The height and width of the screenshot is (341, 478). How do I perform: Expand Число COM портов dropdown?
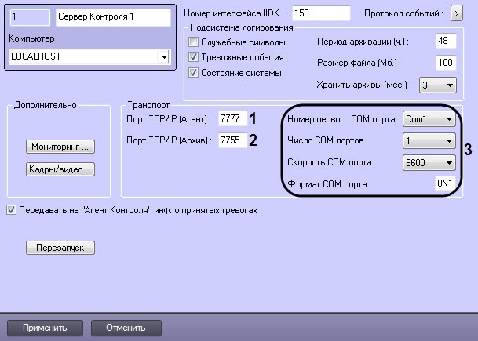coord(448,141)
